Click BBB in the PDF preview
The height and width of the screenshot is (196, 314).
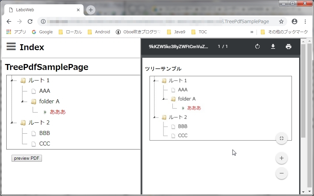[183, 126]
